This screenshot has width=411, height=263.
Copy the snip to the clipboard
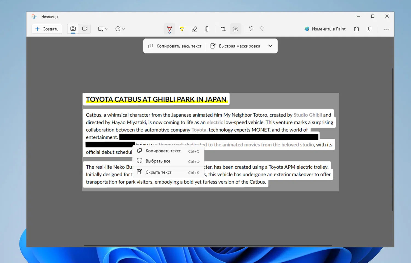(369, 29)
